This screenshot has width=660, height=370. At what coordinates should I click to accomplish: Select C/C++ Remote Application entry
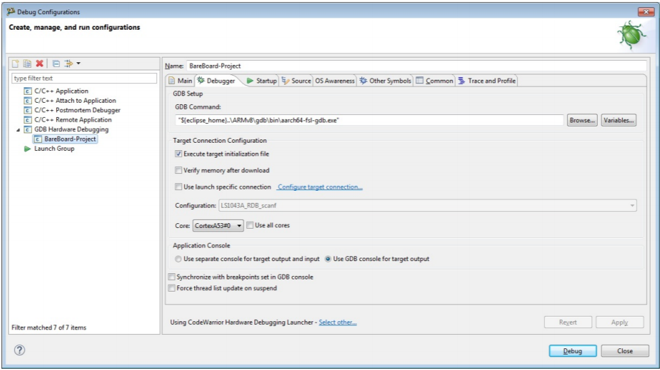pos(73,120)
